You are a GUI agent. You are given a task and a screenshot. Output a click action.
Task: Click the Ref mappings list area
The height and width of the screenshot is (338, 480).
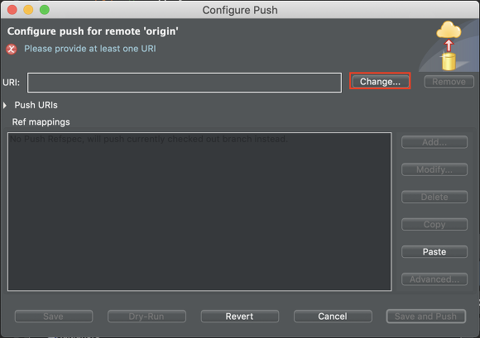tap(199, 212)
